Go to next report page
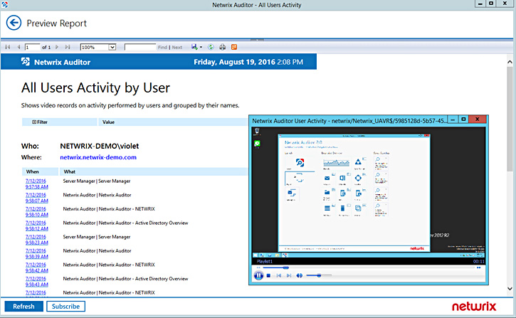Viewport: 516px width, 318px height. (x=57, y=47)
